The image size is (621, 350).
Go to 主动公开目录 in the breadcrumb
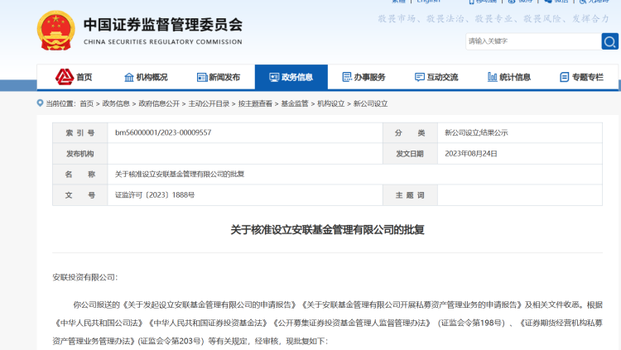pyautogui.click(x=209, y=103)
